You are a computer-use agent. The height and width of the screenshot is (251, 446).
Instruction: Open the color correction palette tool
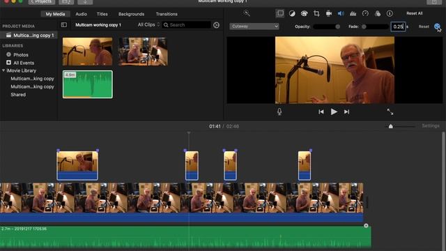click(304, 13)
